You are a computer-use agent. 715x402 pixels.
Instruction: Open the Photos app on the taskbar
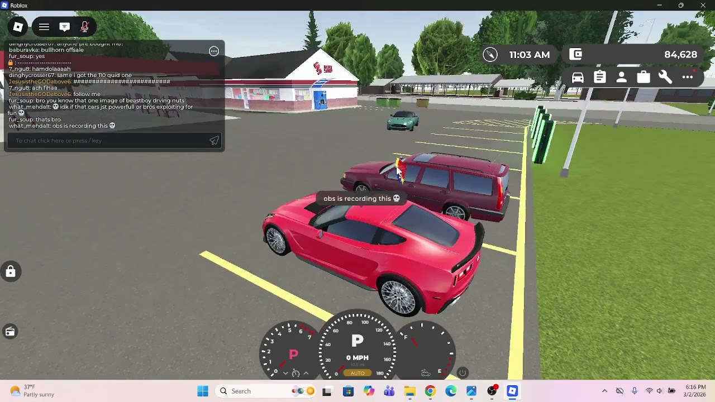point(471,391)
